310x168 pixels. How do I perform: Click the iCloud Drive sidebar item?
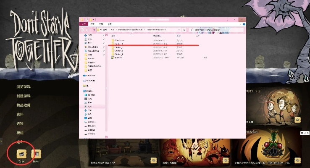92,51
